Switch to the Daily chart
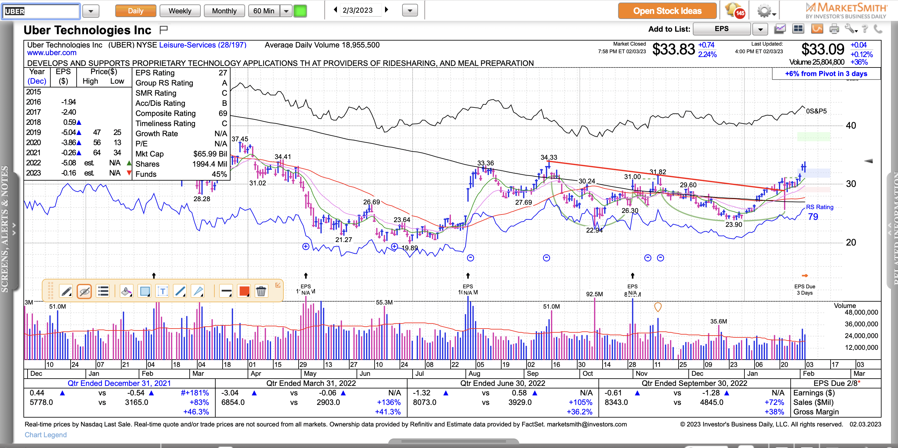The image size is (898, 448). pyautogui.click(x=136, y=11)
